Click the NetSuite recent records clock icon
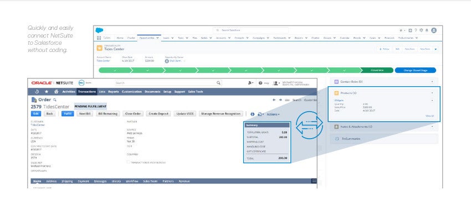The width and height of the screenshot is (471, 221). [x=37, y=92]
